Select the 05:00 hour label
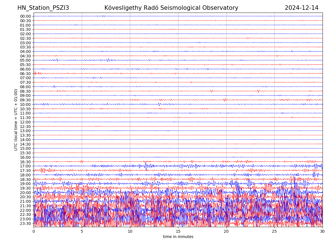The height and width of the screenshot is (252, 336). tap(25, 60)
